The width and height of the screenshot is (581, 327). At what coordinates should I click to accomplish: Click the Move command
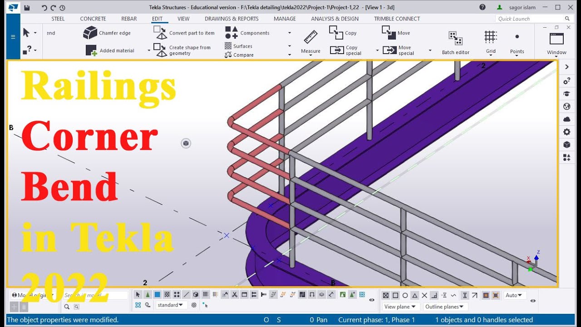click(x=396, y=33)
